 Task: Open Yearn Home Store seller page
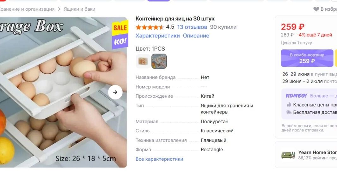tap(317, 152)
